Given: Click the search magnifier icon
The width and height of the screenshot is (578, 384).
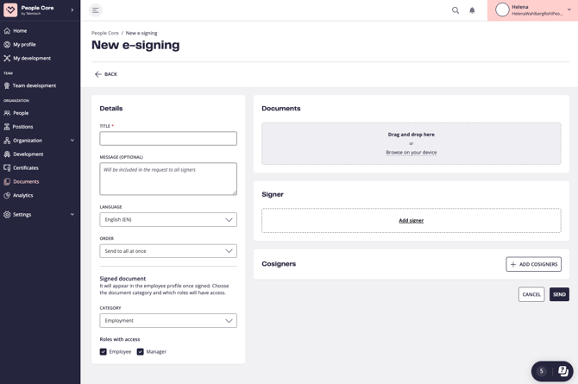Looking at the screenshot, I should (x=455, y=10).
